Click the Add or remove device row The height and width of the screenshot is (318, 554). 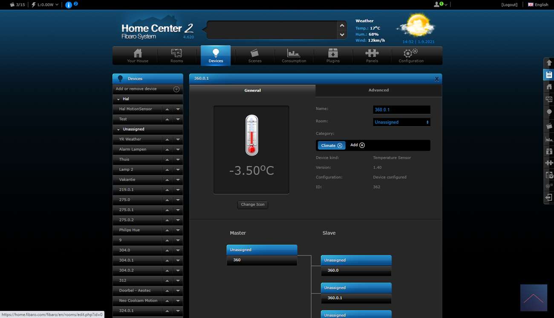pos(147,89)
